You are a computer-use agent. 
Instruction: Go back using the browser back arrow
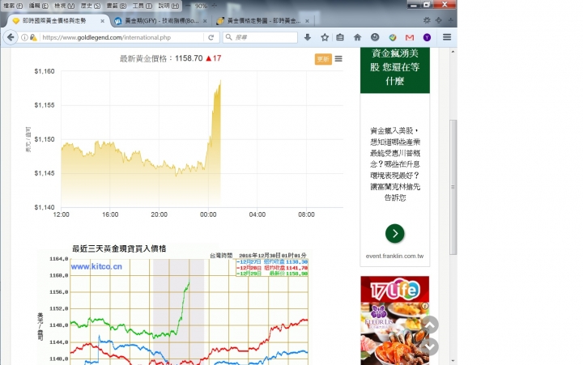pos(11,37)
